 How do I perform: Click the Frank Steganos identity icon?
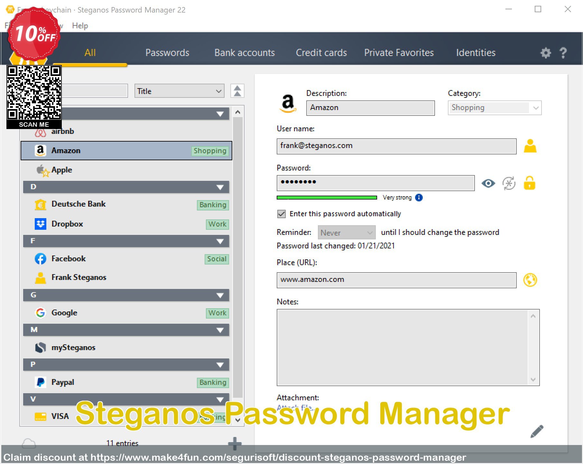(x=40, y=278)
